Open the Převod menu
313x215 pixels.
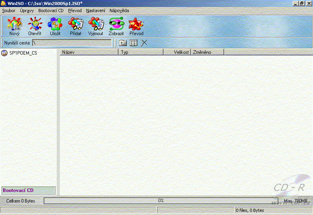point(75,11)
